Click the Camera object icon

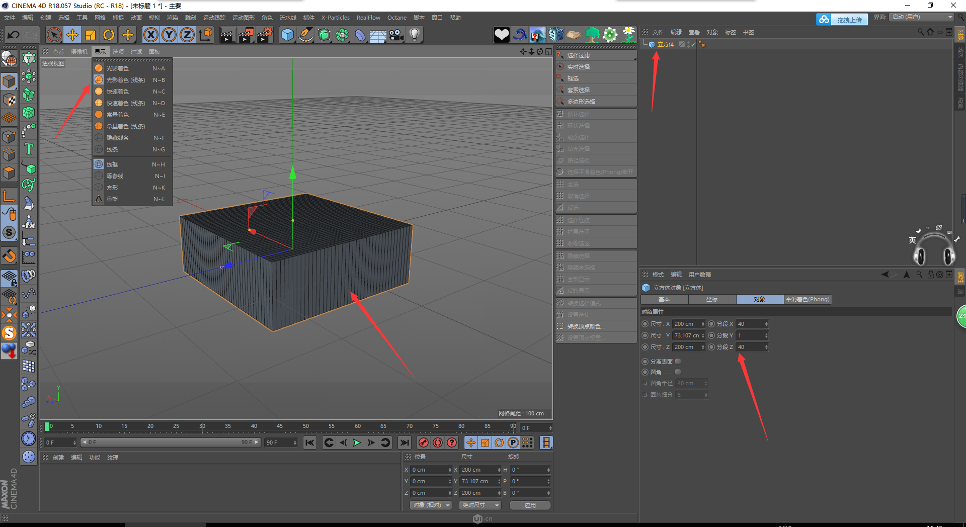396,35
